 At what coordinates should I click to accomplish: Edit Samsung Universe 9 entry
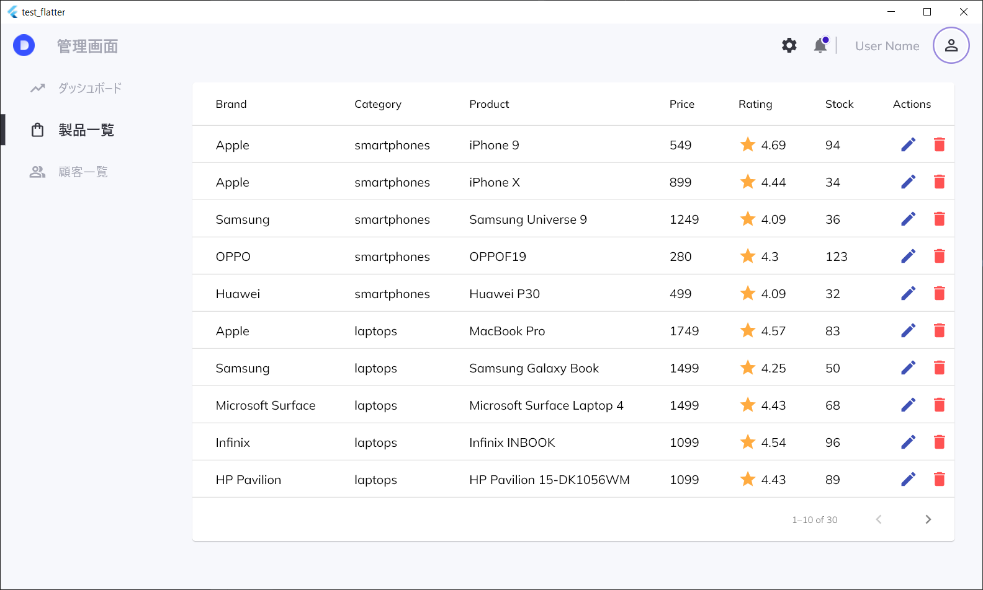point(908,219)
